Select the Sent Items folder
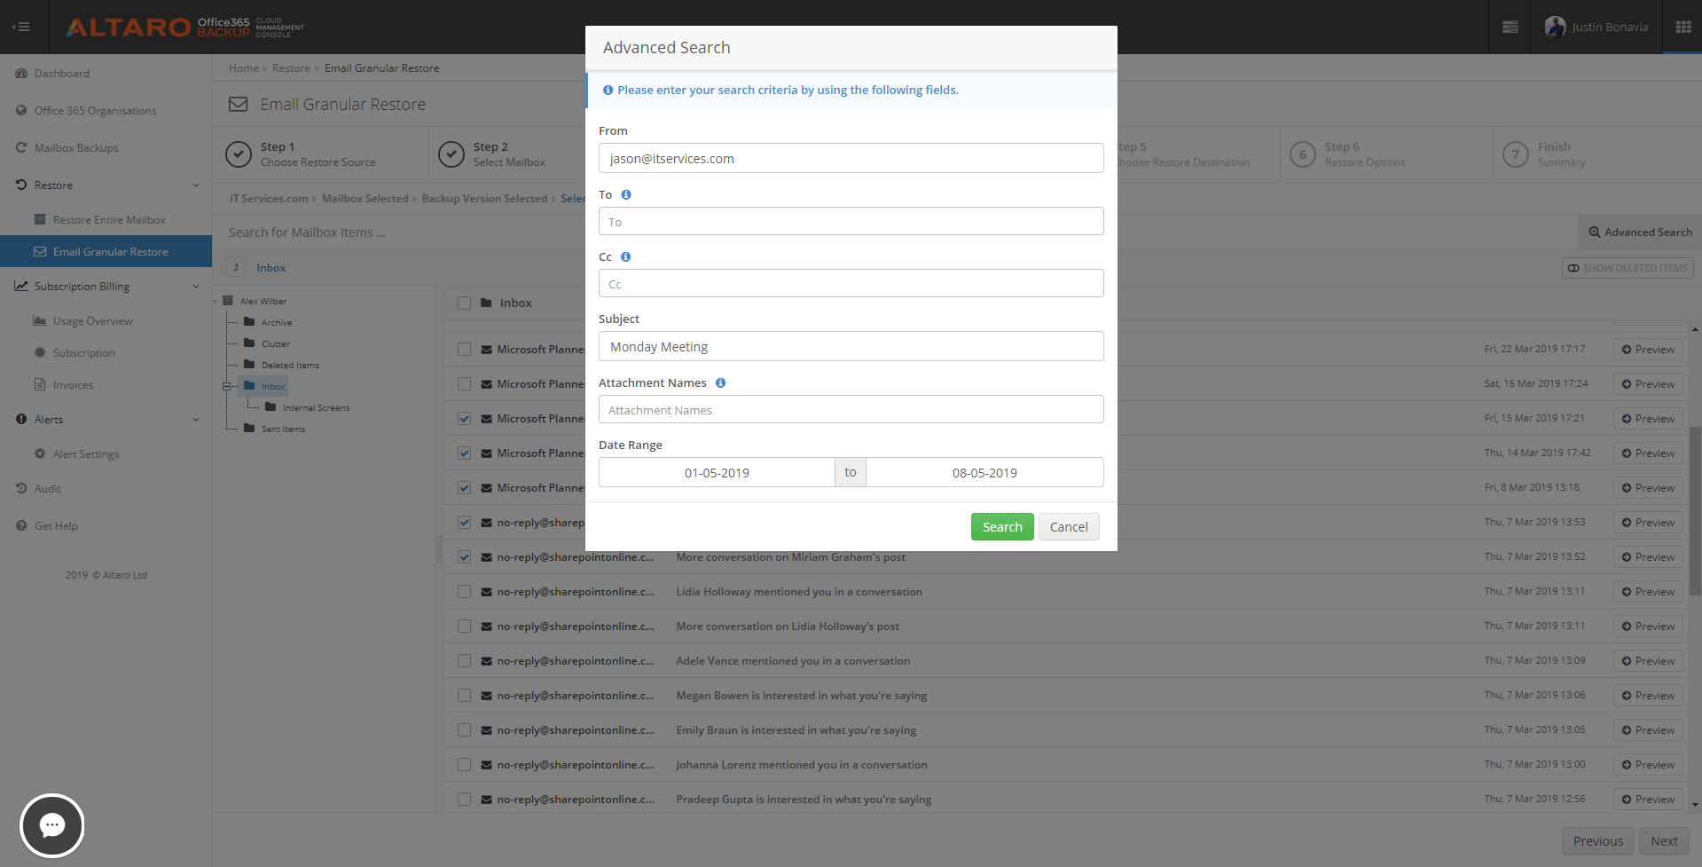The width and height of the screenshot is (1702, 867). coord(283,429)
